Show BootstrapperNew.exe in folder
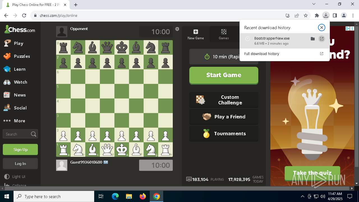 313,39
